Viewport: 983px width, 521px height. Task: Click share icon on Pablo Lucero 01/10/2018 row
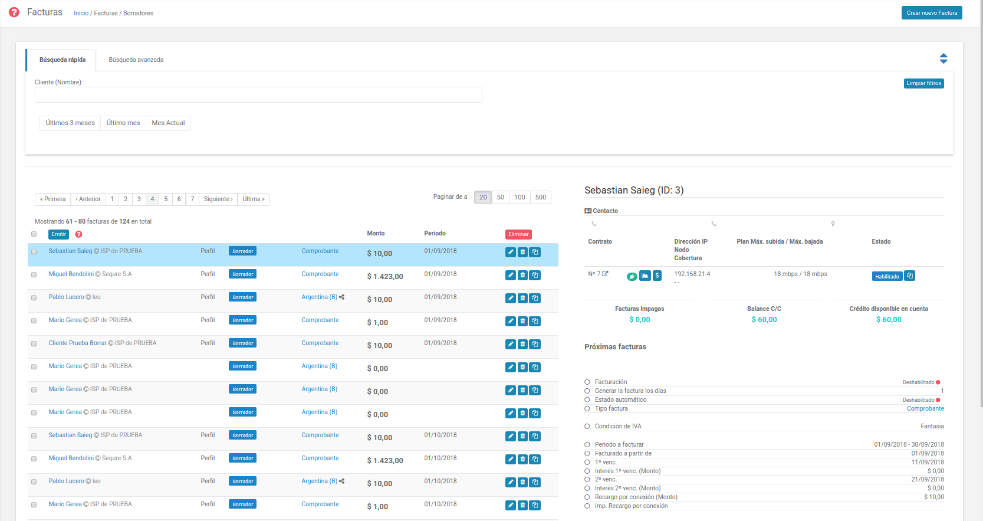pos(341,481)
